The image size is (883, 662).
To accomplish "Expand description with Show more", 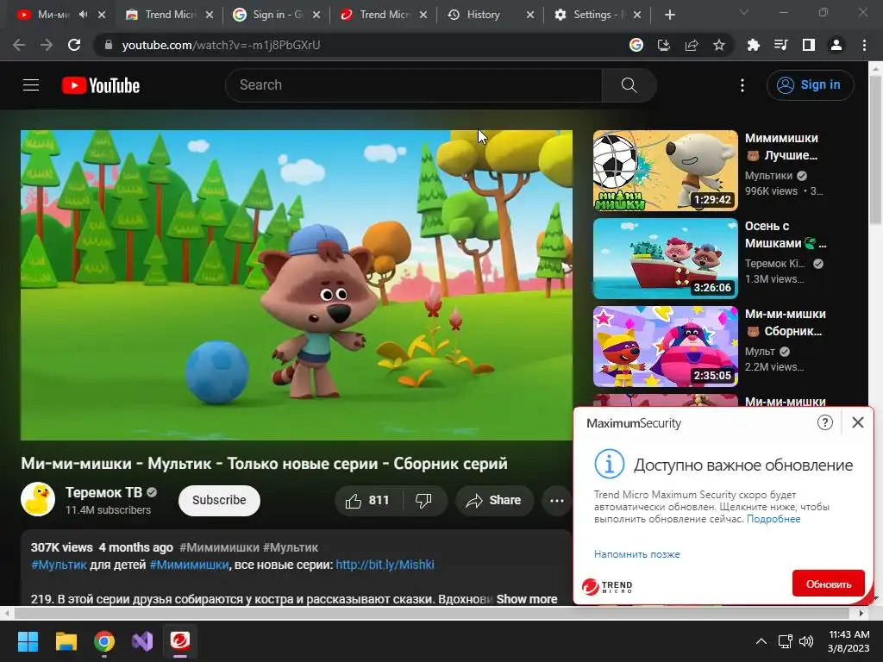I will coord(527,599).
